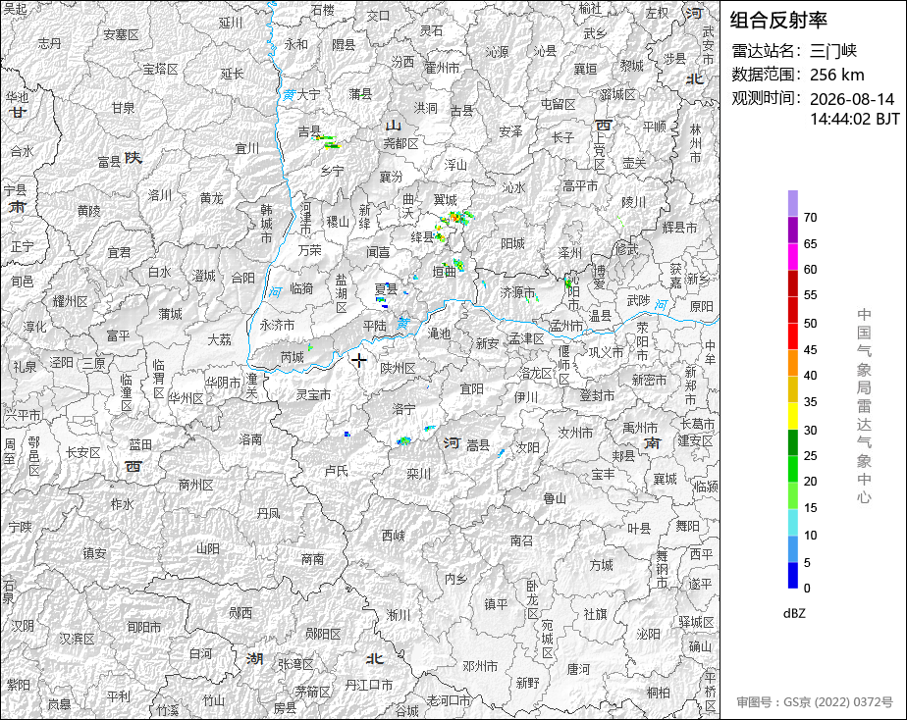The image size is (907, 720).
Task: Click the 灵宝市 map label
Action: pyautogui.click(x=313, y=394)
